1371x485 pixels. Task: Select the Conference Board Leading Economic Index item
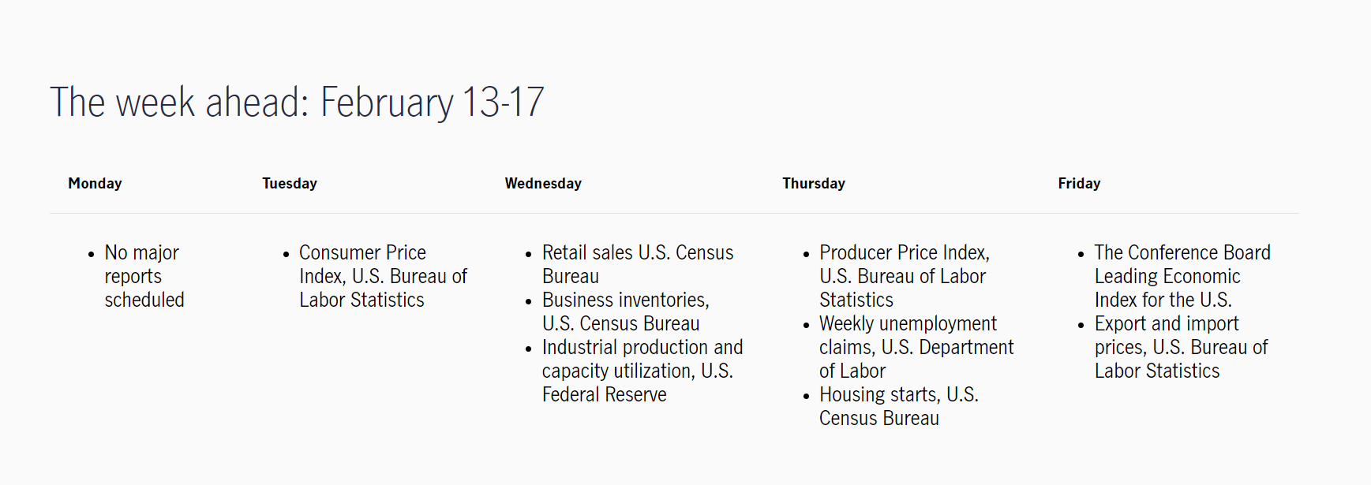pos(1182,276)
